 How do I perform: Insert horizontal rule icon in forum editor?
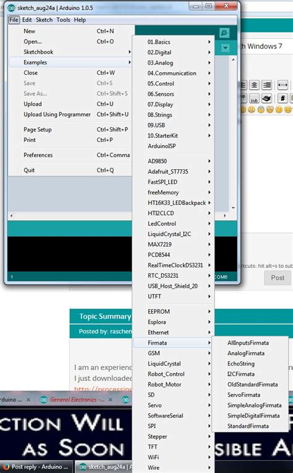282,85
